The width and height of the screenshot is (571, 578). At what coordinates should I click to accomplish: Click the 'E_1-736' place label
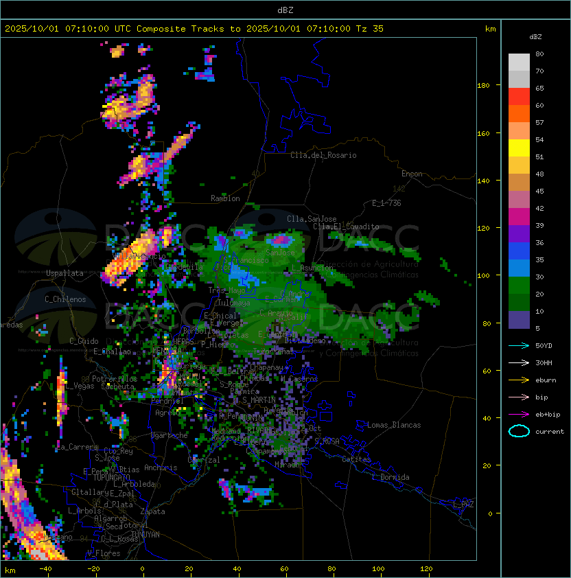coord(386,203)
